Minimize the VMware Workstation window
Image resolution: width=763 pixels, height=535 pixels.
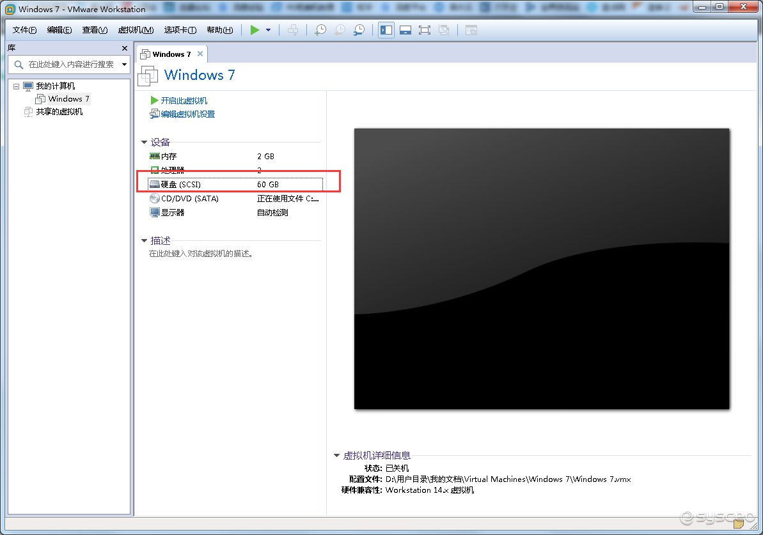pyautogui.click(x=702, y=7)
